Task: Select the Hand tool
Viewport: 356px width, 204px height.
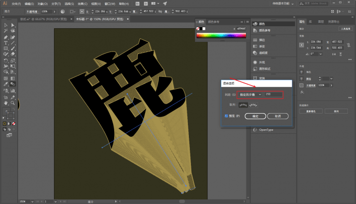Action: tap(6, 103)
